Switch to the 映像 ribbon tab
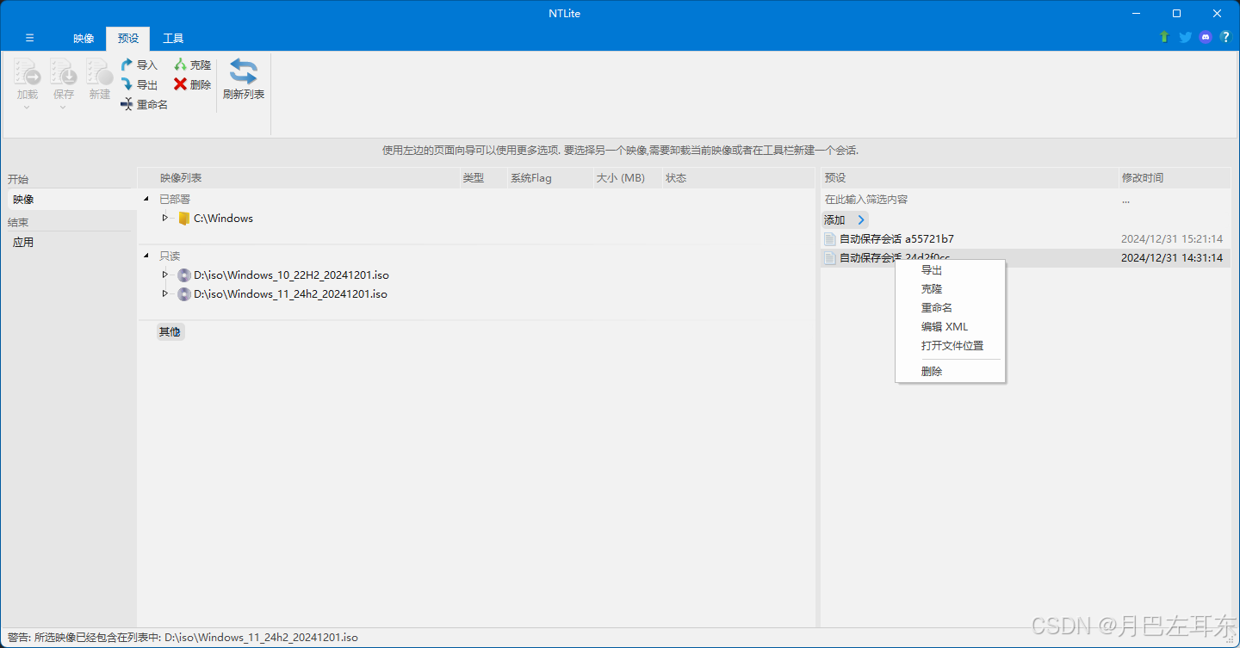The width and height of the screenshot is (1240, 648). click(x=84, y=38)
